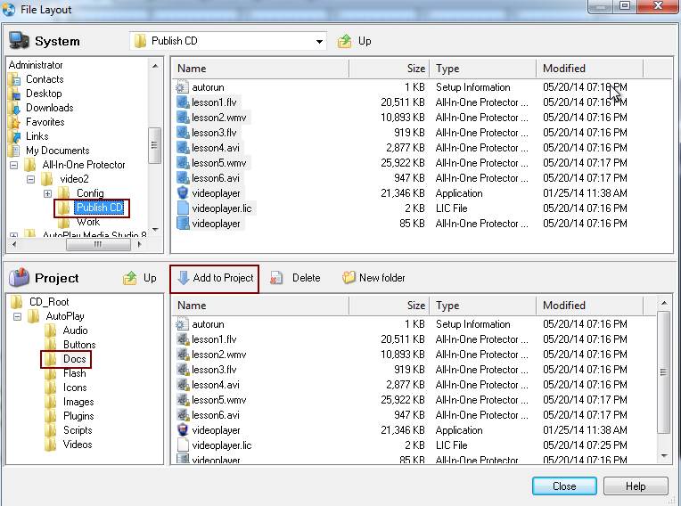Click the red X Delete icon
The height and width of the screenshot is (506, 681).
pyautogui.click(x=277, y=278)
